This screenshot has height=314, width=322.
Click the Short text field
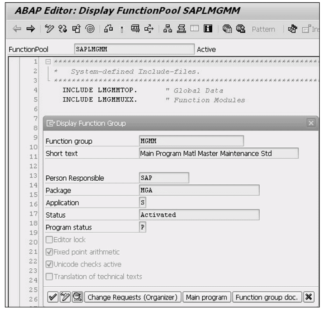[x=219, y=153]
